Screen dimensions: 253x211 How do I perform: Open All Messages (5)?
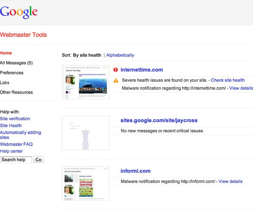coord(16,63)
